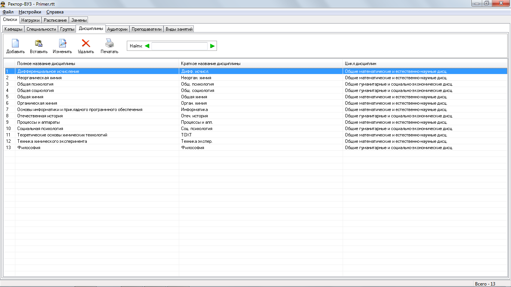Select the row Неорганическая химия
The width and height of the screenshot is (511, 287).
tap(256, 78)
